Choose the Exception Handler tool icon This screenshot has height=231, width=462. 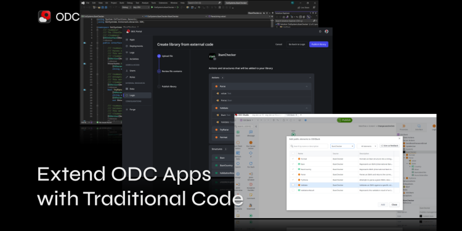click(x=251, y=186)
